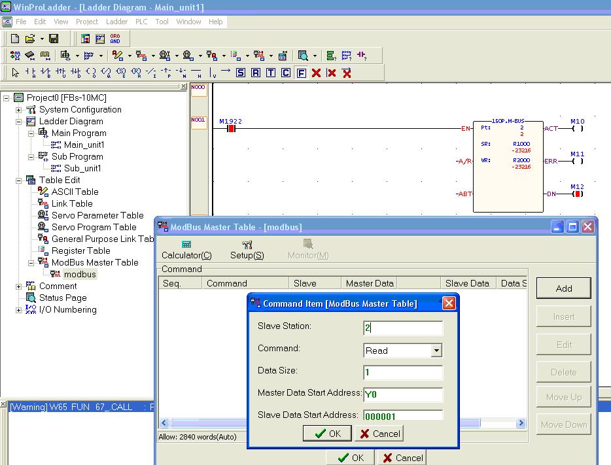Screen dimensions: 611x465
Task: Cancel the Command Item dialog
Action: [379, 434]
